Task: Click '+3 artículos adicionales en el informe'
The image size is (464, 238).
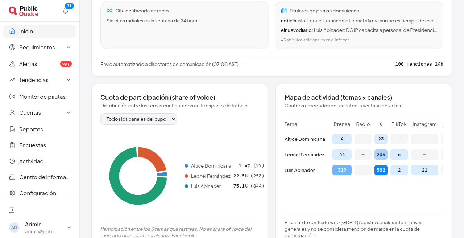Action: pyautogui.click(x=315, y=40)
